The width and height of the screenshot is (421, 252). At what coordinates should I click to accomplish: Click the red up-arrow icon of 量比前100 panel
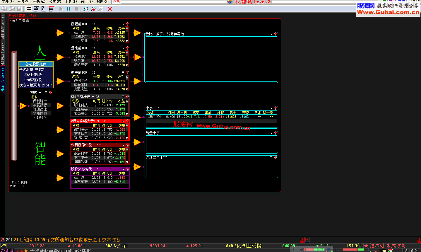coord(127,48)
